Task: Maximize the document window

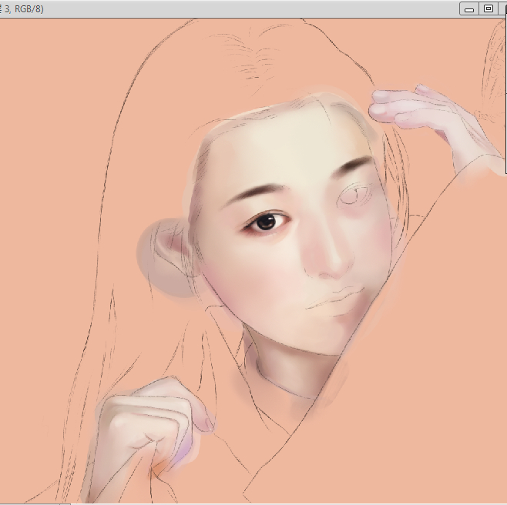Action: click(x=488, y=8)
